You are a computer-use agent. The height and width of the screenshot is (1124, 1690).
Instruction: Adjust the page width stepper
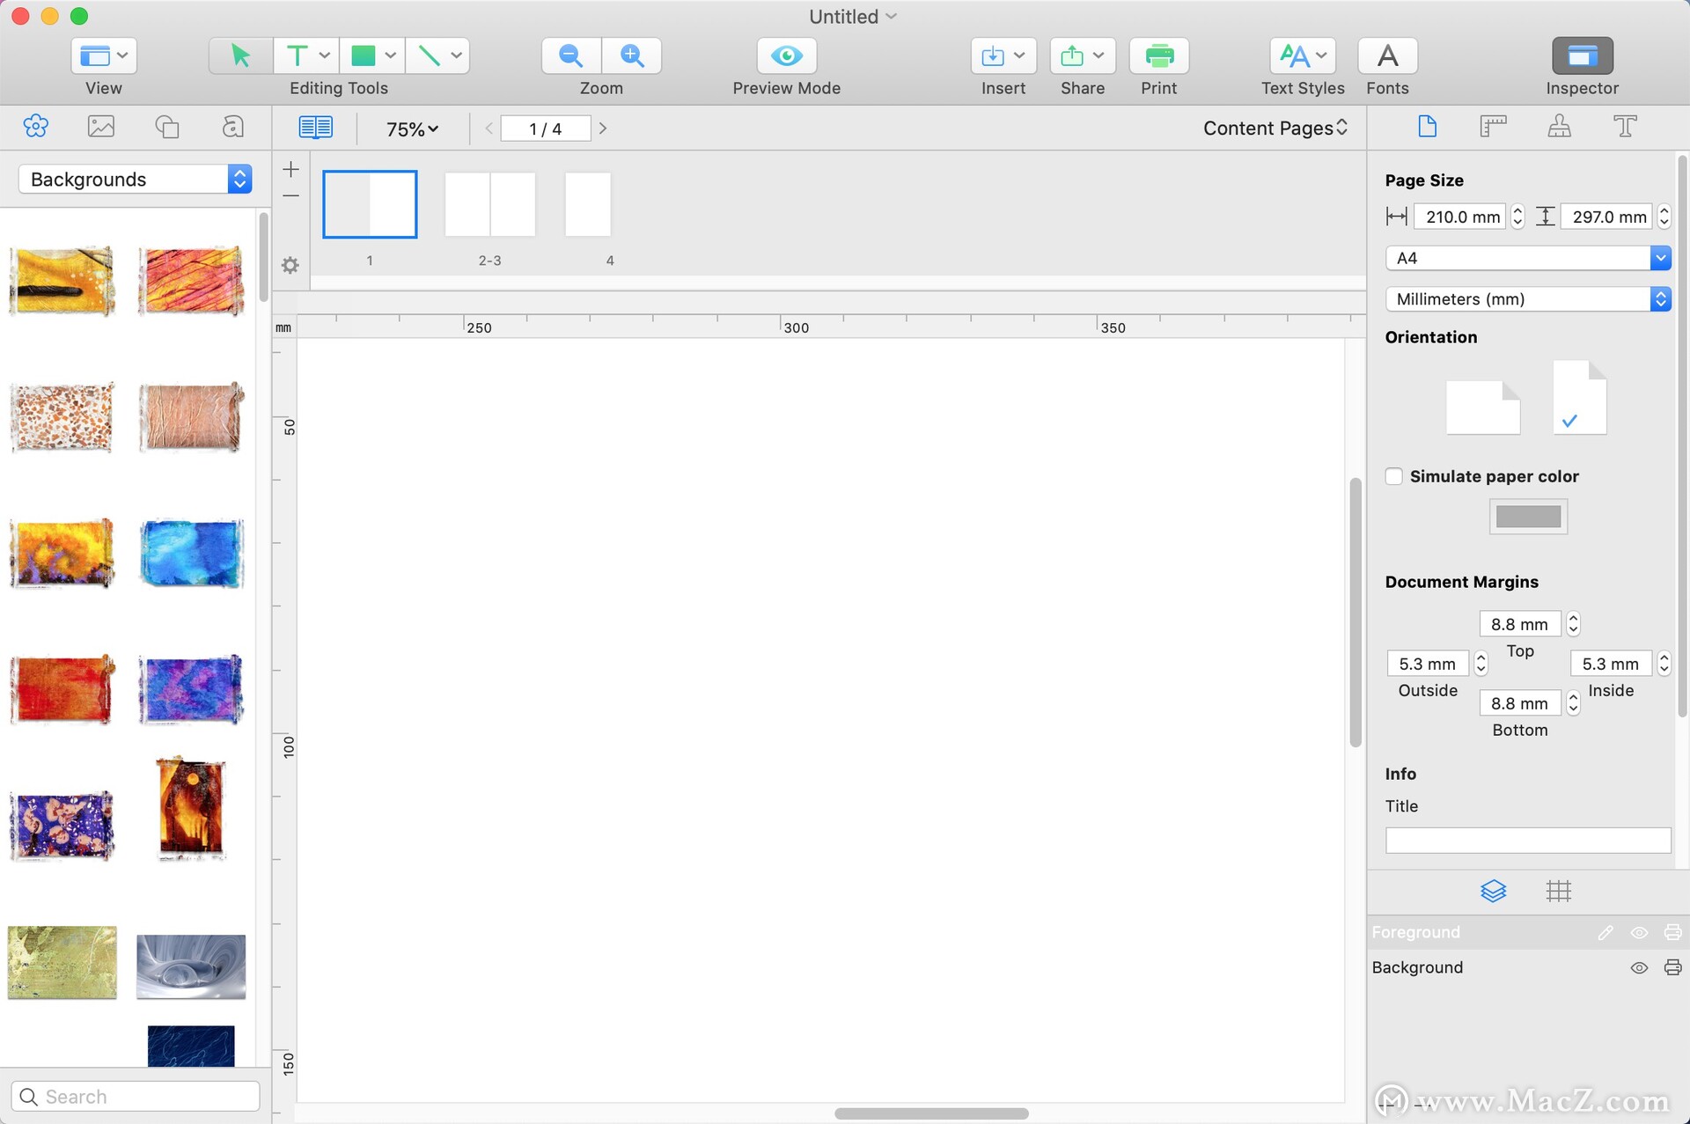point(1517,217)
